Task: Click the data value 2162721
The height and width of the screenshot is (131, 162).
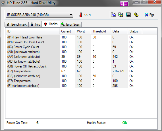Action: tap(119, 71)
